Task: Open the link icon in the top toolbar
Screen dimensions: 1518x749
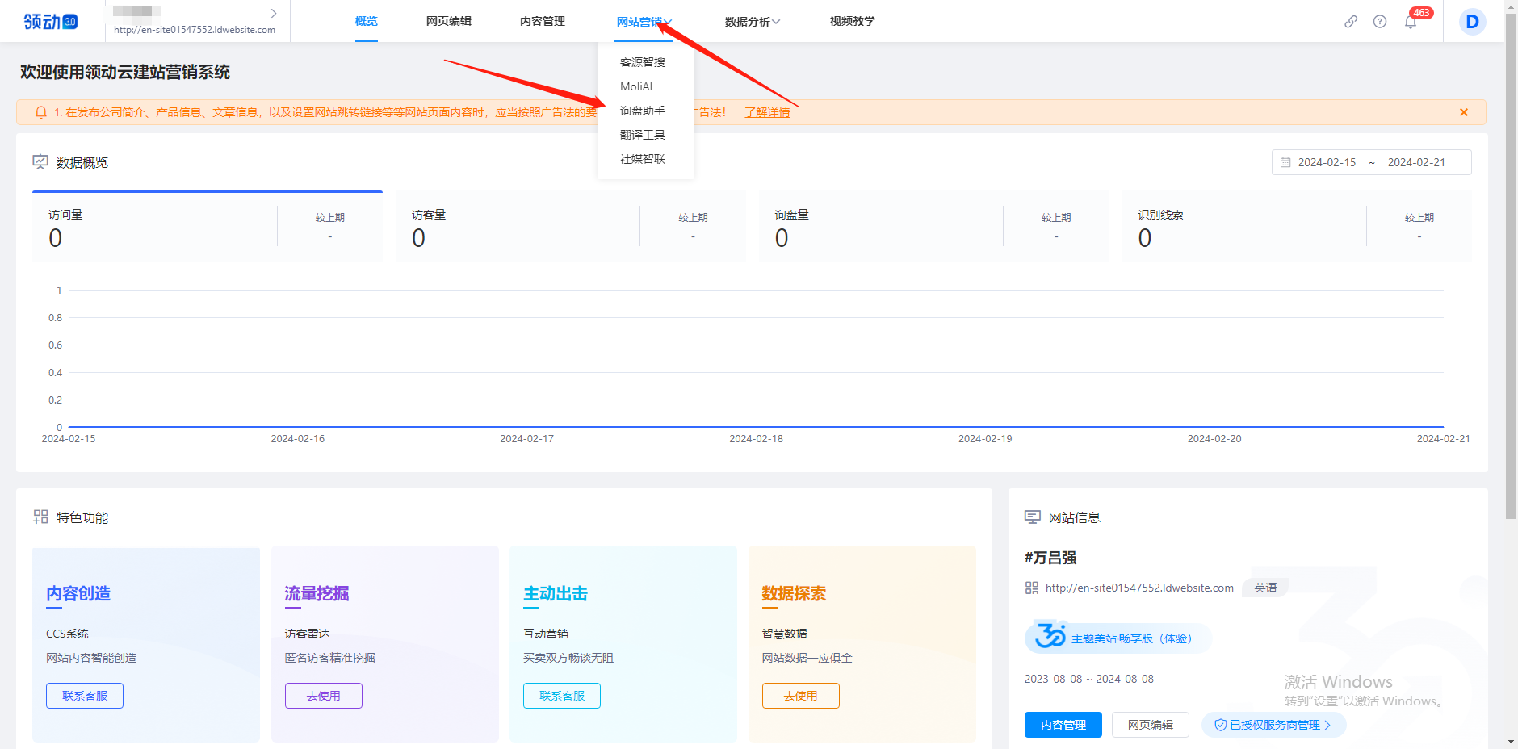Action: pyautogui.click(x=1352, y=22)
